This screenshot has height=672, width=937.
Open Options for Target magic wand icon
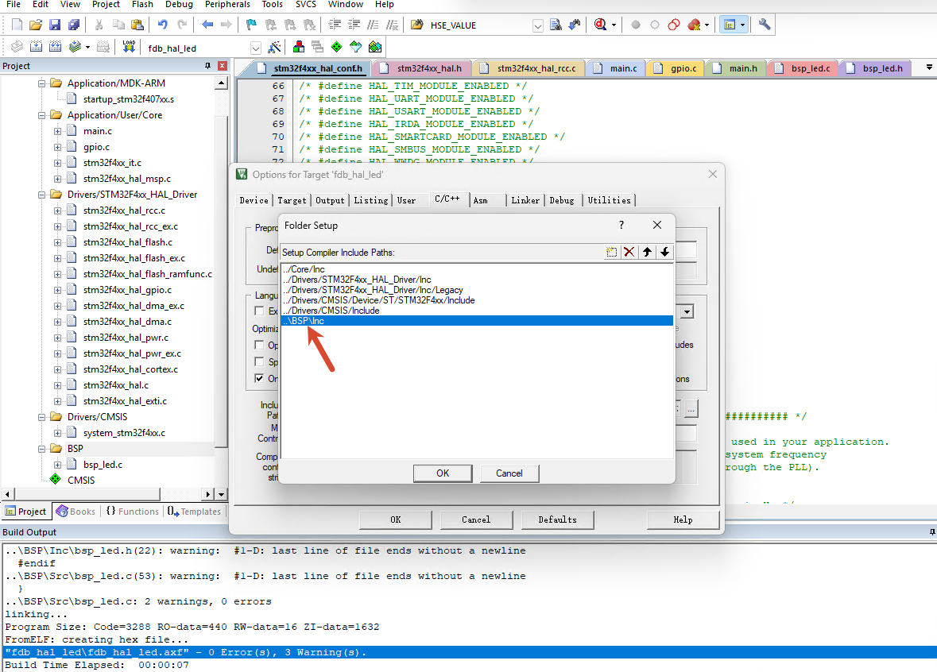click(275, 47)
